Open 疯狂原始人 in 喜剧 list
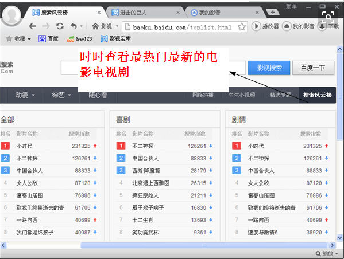344x259 pixels. [145, 195]
